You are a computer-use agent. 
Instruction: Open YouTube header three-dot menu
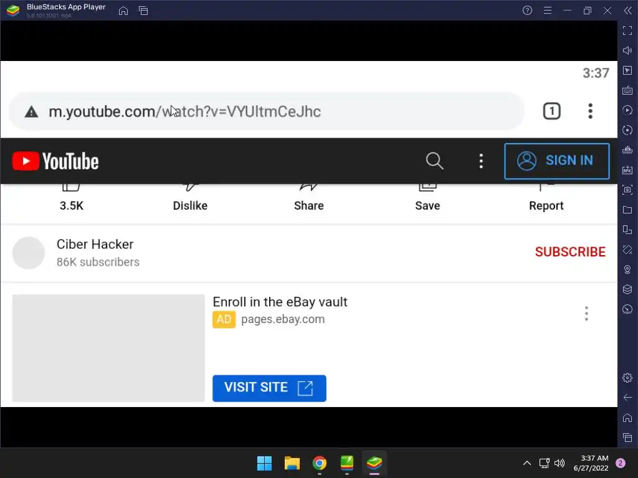coord(481,161)
